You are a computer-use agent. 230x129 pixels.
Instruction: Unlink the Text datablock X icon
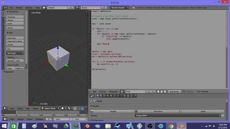point(154,92)
